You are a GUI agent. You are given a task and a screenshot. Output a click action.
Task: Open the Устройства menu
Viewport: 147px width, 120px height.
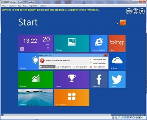[x=33, y=6]
